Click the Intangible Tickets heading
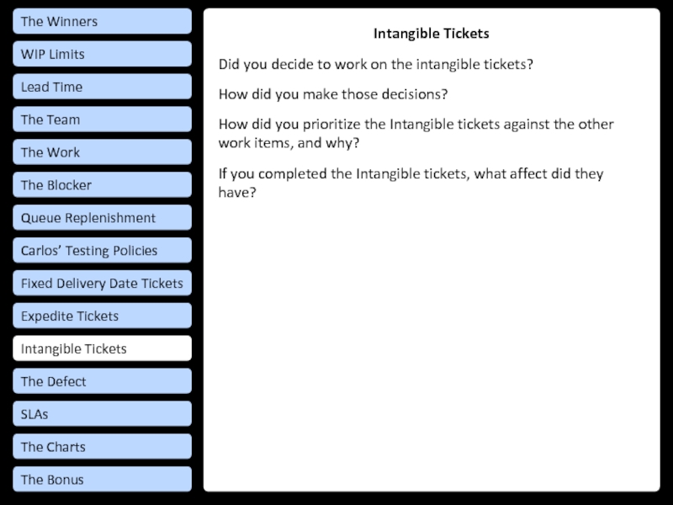Viewport: 673px width, 505px height. coord(431,35)
